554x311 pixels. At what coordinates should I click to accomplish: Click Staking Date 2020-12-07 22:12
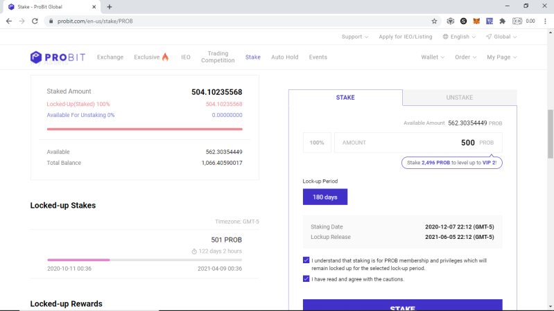tap(459, 226)
